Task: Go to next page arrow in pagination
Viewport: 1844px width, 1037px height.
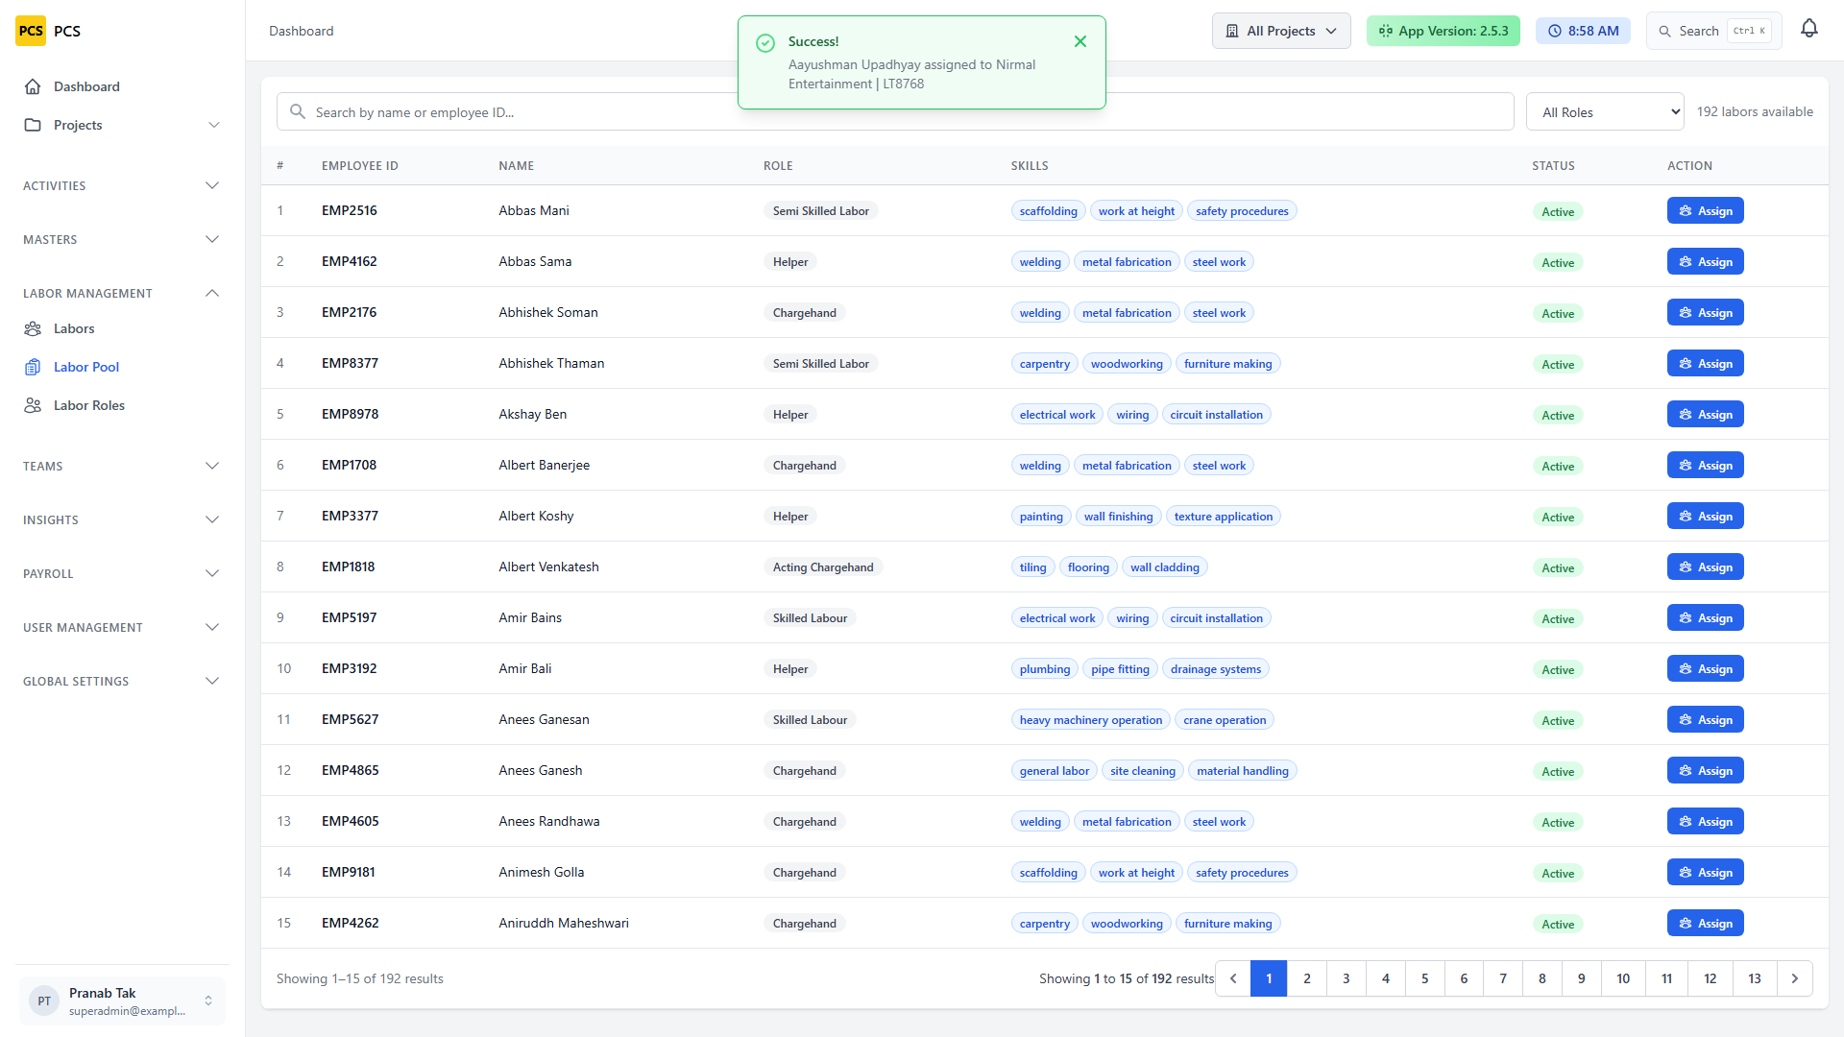Action: [1794, 978]
